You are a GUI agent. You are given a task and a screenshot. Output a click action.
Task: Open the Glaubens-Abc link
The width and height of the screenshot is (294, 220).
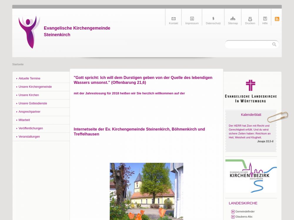[244, 217]
